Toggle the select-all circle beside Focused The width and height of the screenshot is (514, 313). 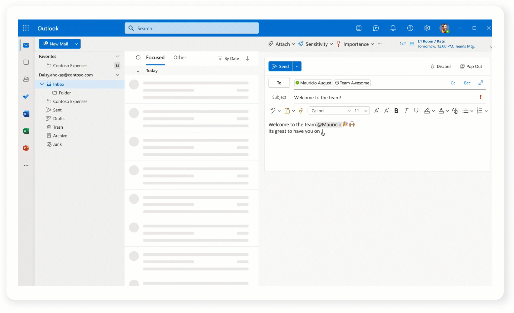pos(138,58)
